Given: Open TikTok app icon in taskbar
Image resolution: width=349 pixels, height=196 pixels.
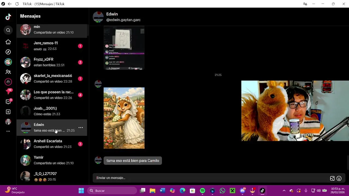Looking at the screenshot, I should (262, 191).
